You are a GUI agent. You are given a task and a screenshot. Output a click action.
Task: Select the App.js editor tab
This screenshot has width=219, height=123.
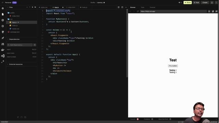point(56,7)
